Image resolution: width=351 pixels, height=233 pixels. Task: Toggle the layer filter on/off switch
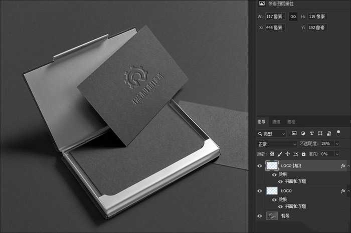coord(338,132)
